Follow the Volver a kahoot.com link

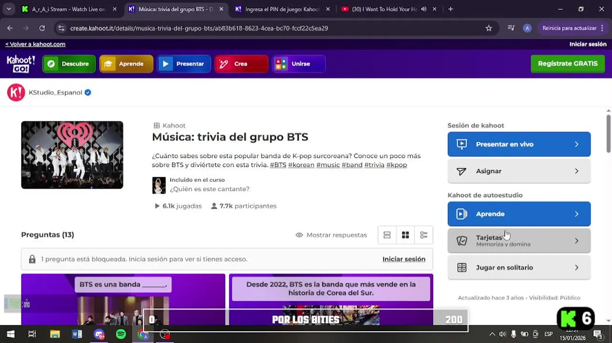(x=35, y=44)
